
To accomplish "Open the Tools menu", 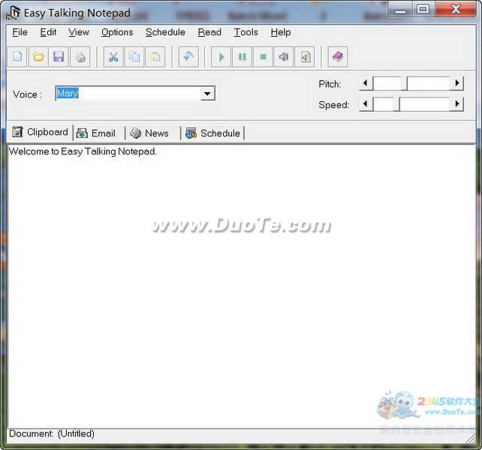I will (x=246, y=32).
